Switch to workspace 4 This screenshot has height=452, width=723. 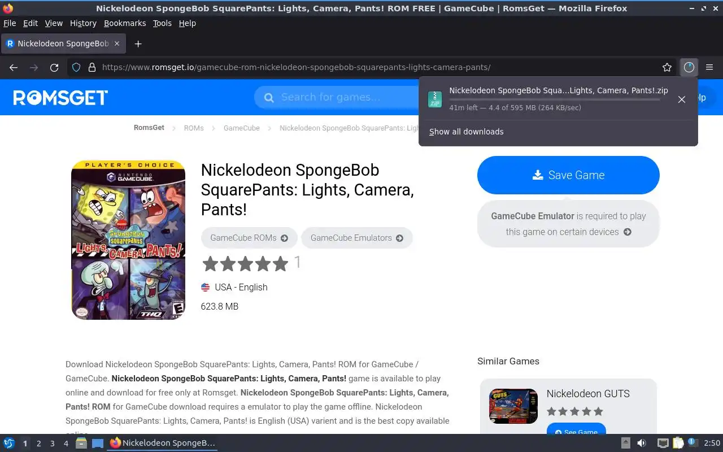pos(66,444)
